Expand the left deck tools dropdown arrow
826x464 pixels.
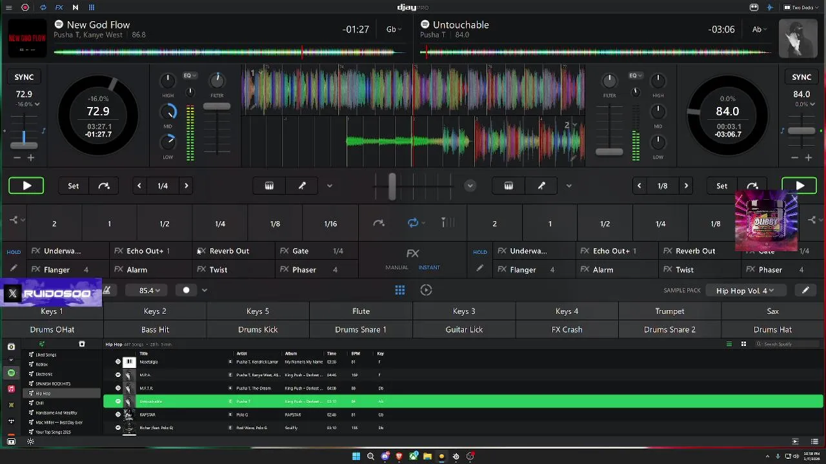pyautogui.click(x=329, y=186)
